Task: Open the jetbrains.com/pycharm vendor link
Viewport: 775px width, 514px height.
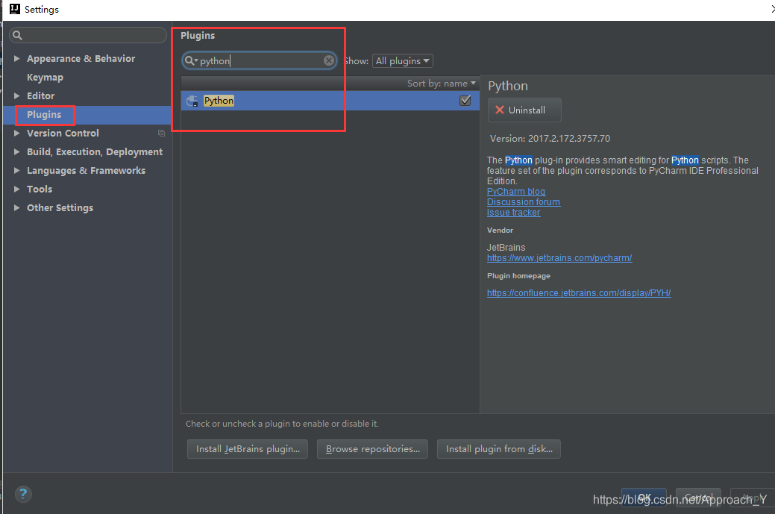Action: pyautogui.click(x=559, y=258)
